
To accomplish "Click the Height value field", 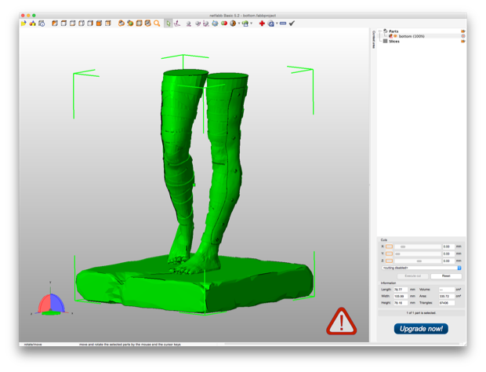I will pos(401,303).
